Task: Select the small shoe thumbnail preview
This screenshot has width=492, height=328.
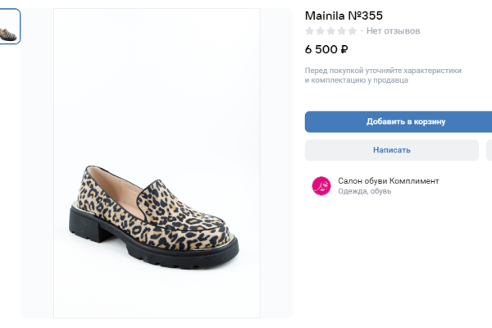Action: (x=10, y=26)
